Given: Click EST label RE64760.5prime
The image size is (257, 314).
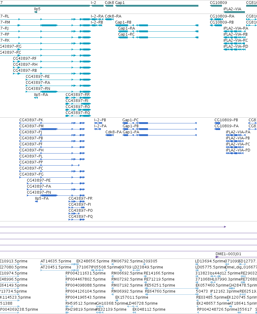Looking at the screenshot, I should (160, 291).
